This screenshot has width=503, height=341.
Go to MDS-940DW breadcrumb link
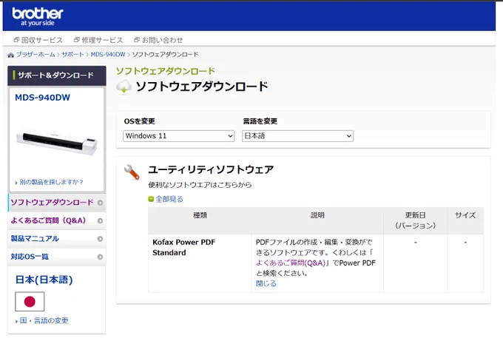108,55
